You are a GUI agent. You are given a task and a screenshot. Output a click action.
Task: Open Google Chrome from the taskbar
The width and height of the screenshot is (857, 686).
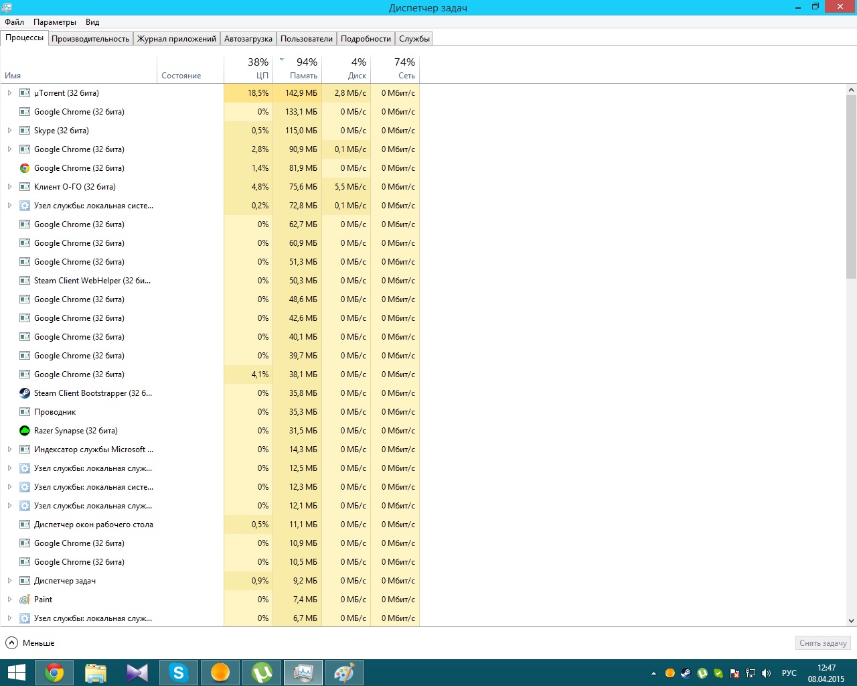coord(54,673)
